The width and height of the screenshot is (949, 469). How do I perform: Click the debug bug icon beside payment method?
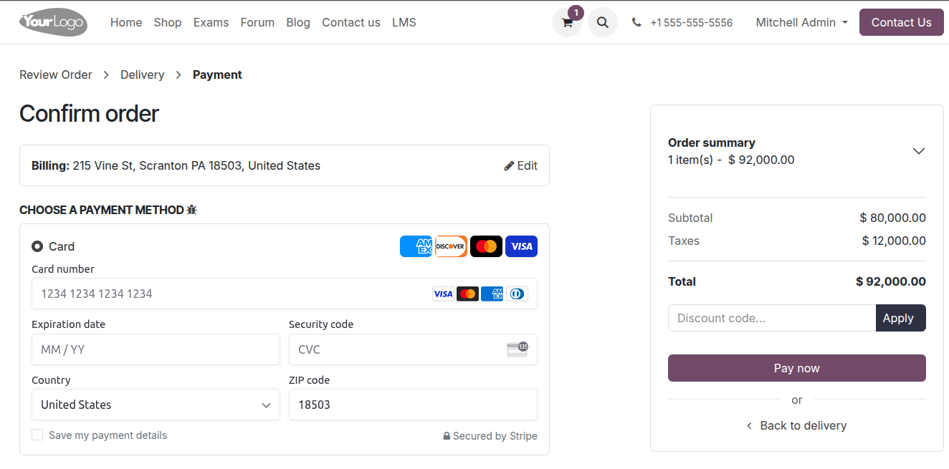191,210
